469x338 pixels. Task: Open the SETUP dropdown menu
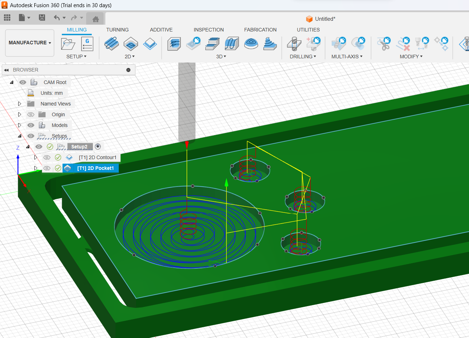(x=76, y=57)
